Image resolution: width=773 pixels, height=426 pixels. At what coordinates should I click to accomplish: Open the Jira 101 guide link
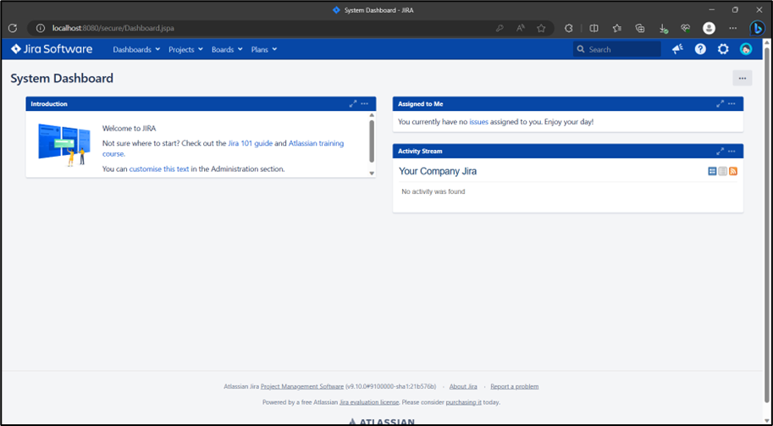click(250, 143)
